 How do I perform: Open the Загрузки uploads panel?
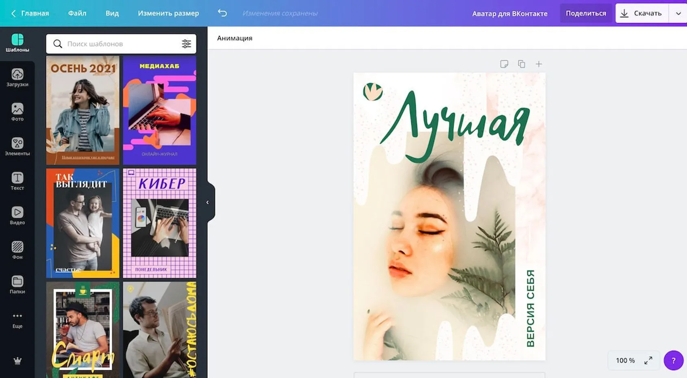pyautogui.click(x=17, y=78)
